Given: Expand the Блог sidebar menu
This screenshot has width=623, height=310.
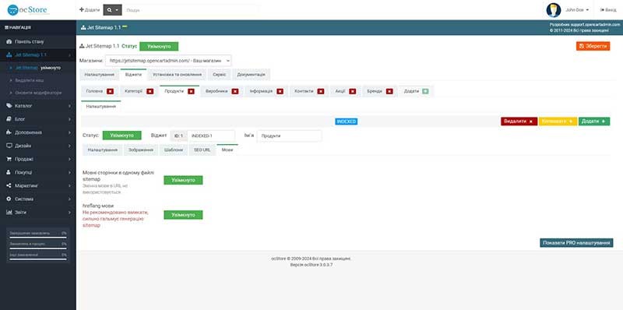Looking at the screenshot, I should click(x=37, y=119).
